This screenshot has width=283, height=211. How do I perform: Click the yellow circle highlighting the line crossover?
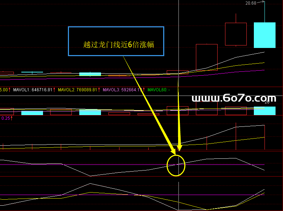(176, 165)
